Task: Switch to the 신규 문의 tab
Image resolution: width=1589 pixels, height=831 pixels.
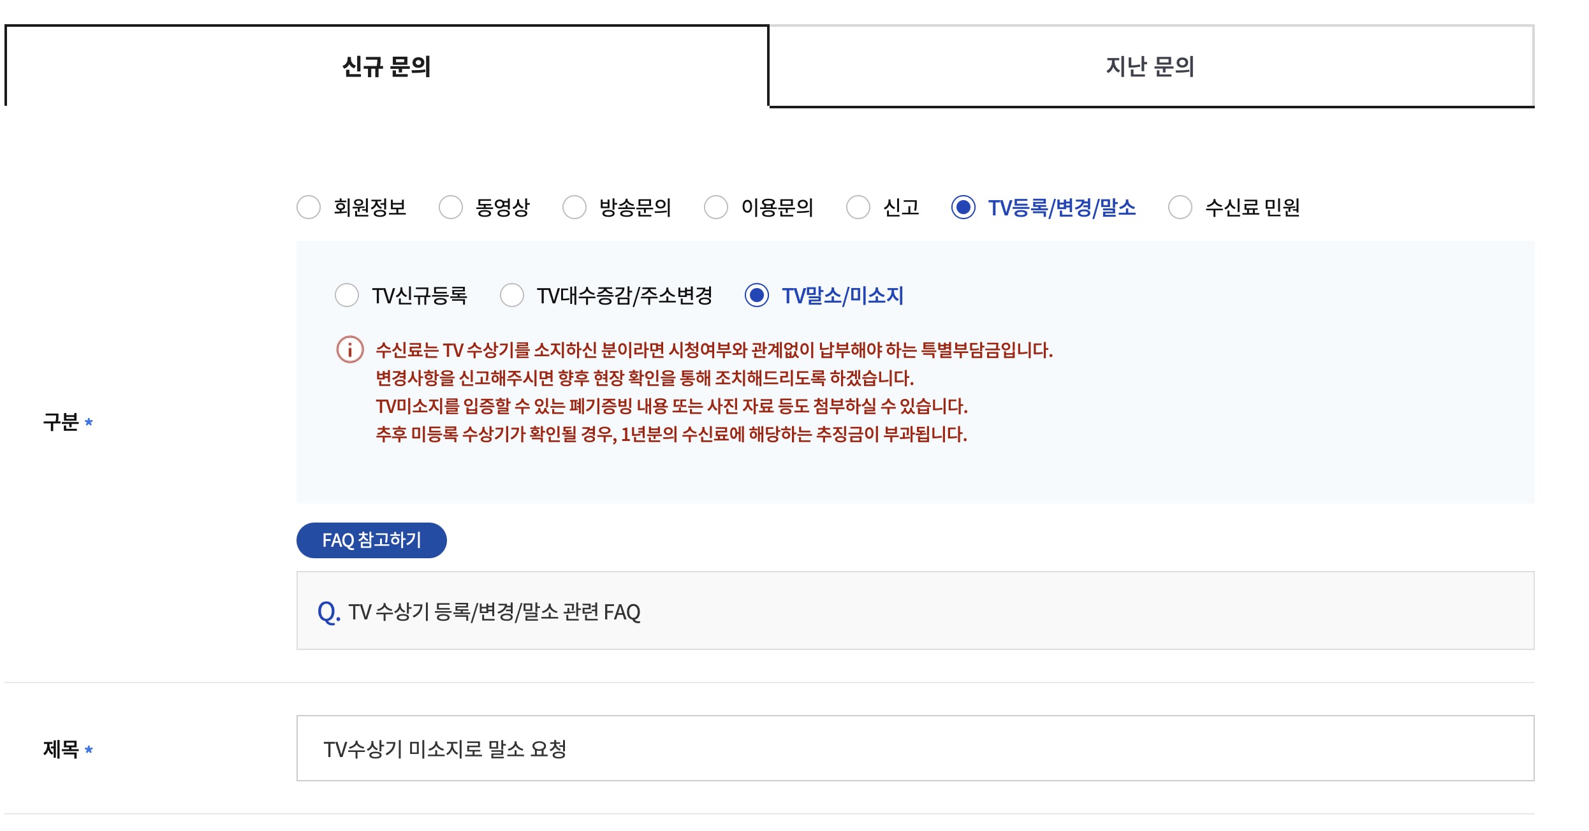Action: pos(386,66)
